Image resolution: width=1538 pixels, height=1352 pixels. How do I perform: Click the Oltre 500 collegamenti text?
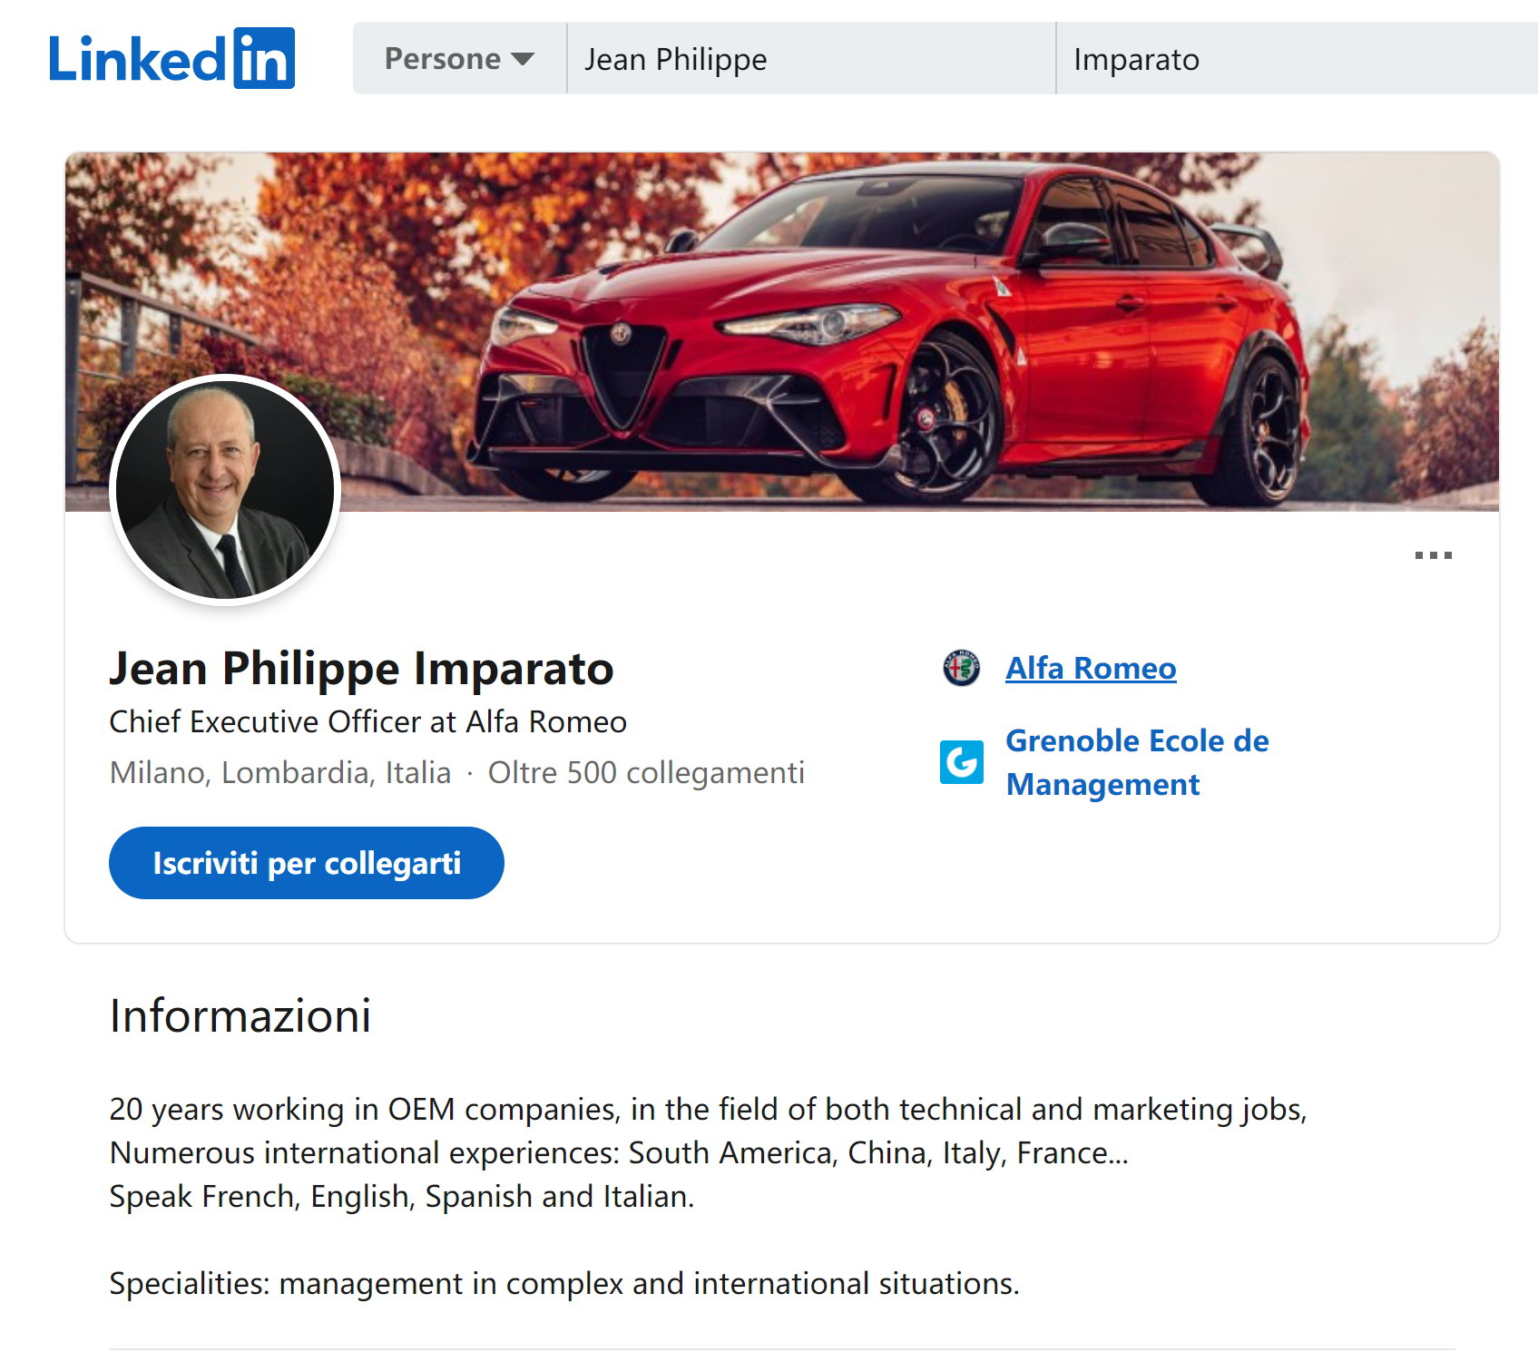click(x=646, y=773)
